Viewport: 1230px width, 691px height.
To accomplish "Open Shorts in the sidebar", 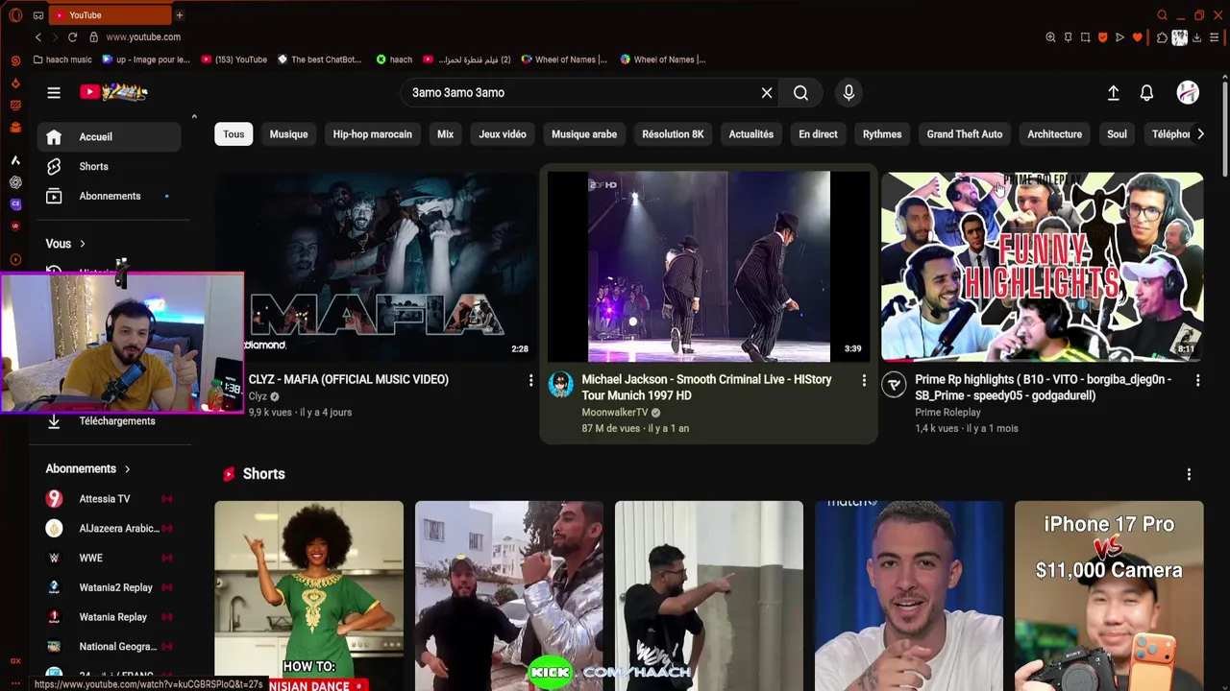I will point(109,166).
